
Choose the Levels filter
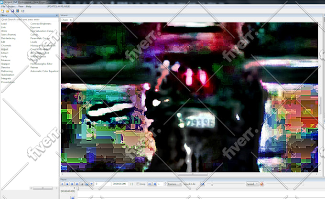tap(33, 42)
